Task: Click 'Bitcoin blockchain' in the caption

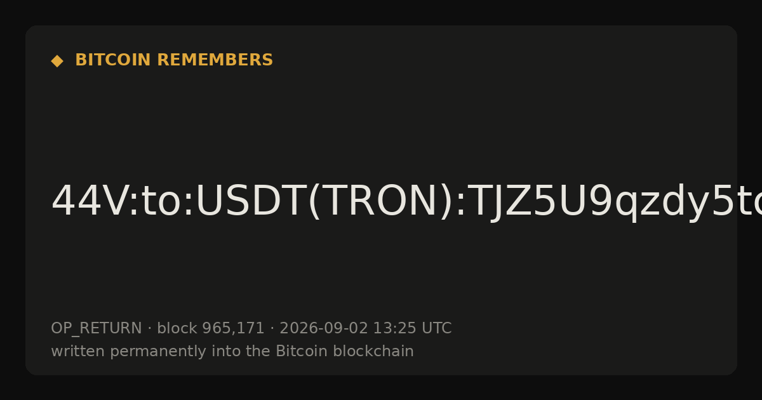Action: click(x=345, y=352)
